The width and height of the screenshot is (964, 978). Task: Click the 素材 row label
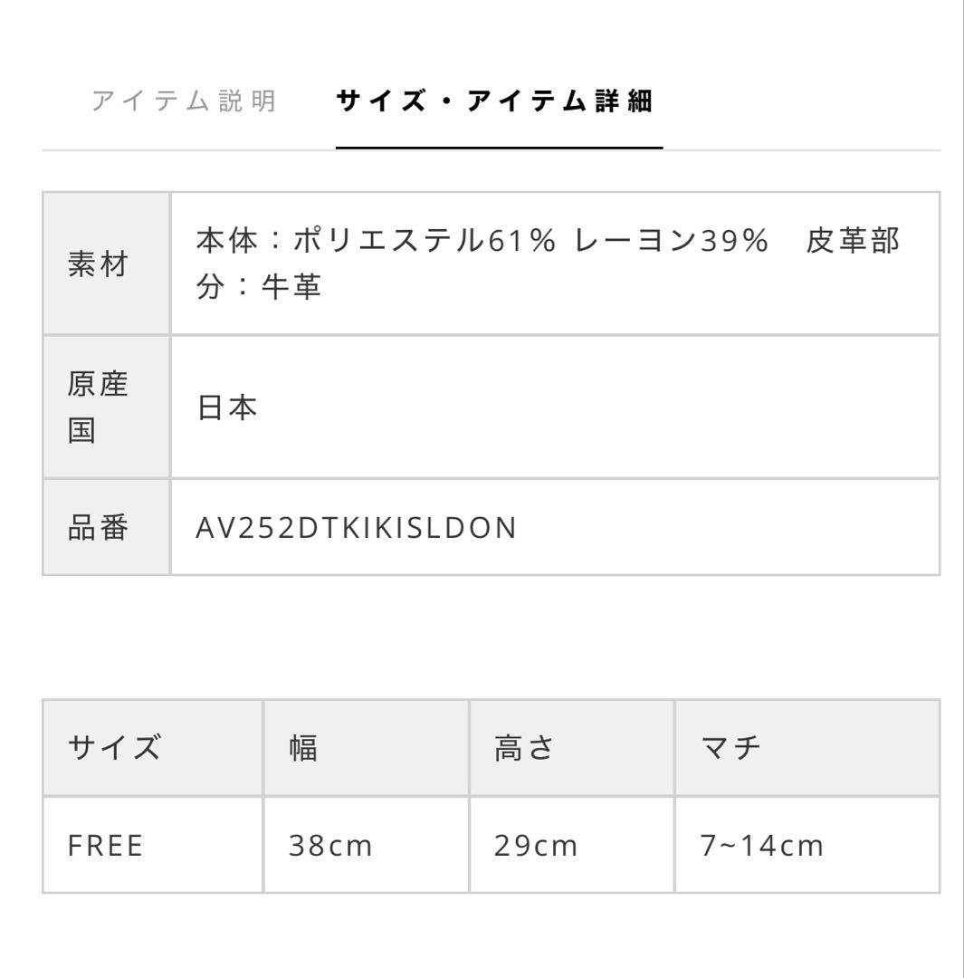[x=100, y=264]
